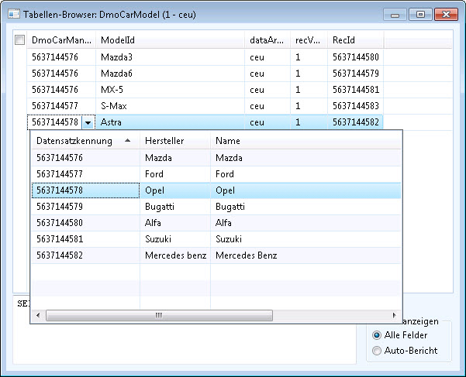Select the Auto-Bericht radio button
Screen dimensions: 466x377
[x=377, y=351]
